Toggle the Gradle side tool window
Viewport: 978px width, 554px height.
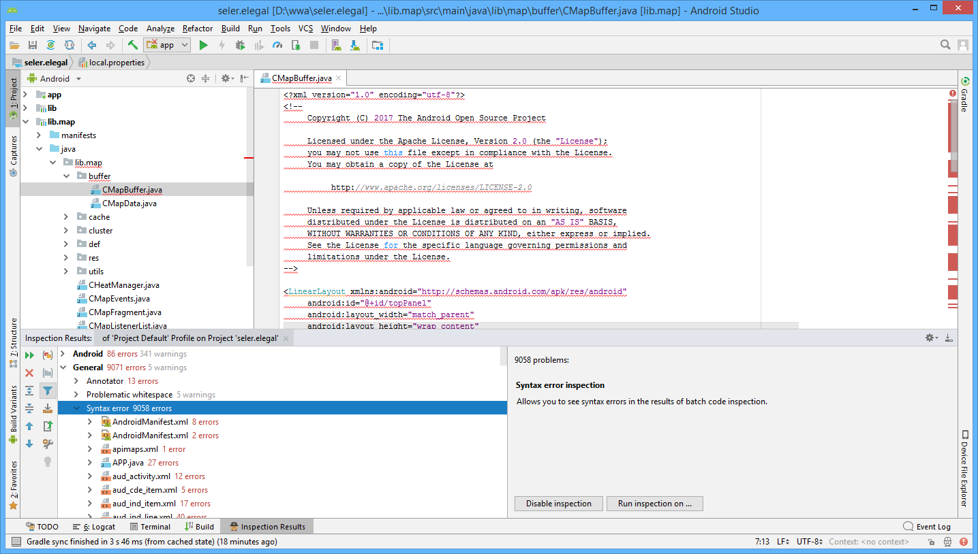965,94
